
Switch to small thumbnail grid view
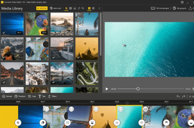[x=93, y=8]
